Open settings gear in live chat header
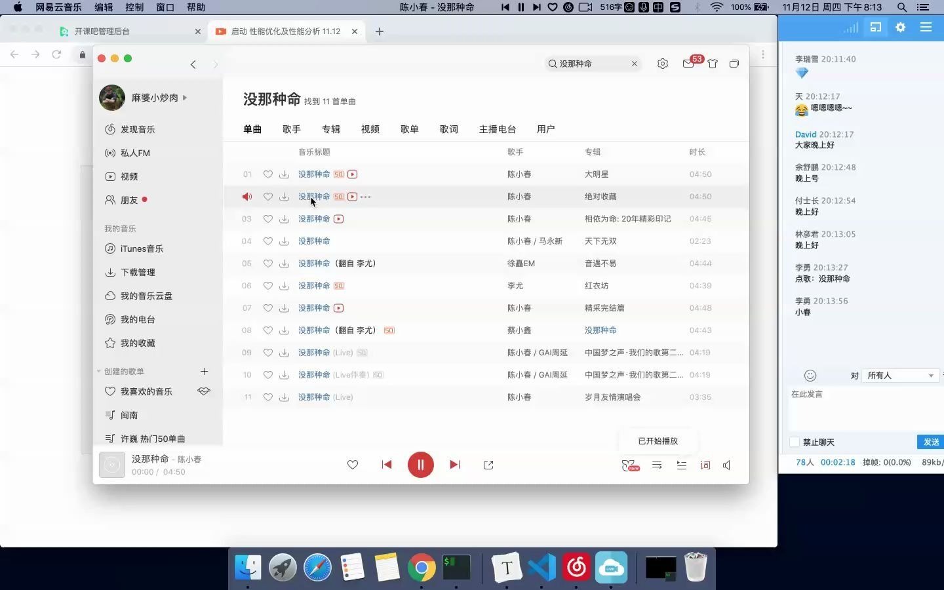 point(901,27)
